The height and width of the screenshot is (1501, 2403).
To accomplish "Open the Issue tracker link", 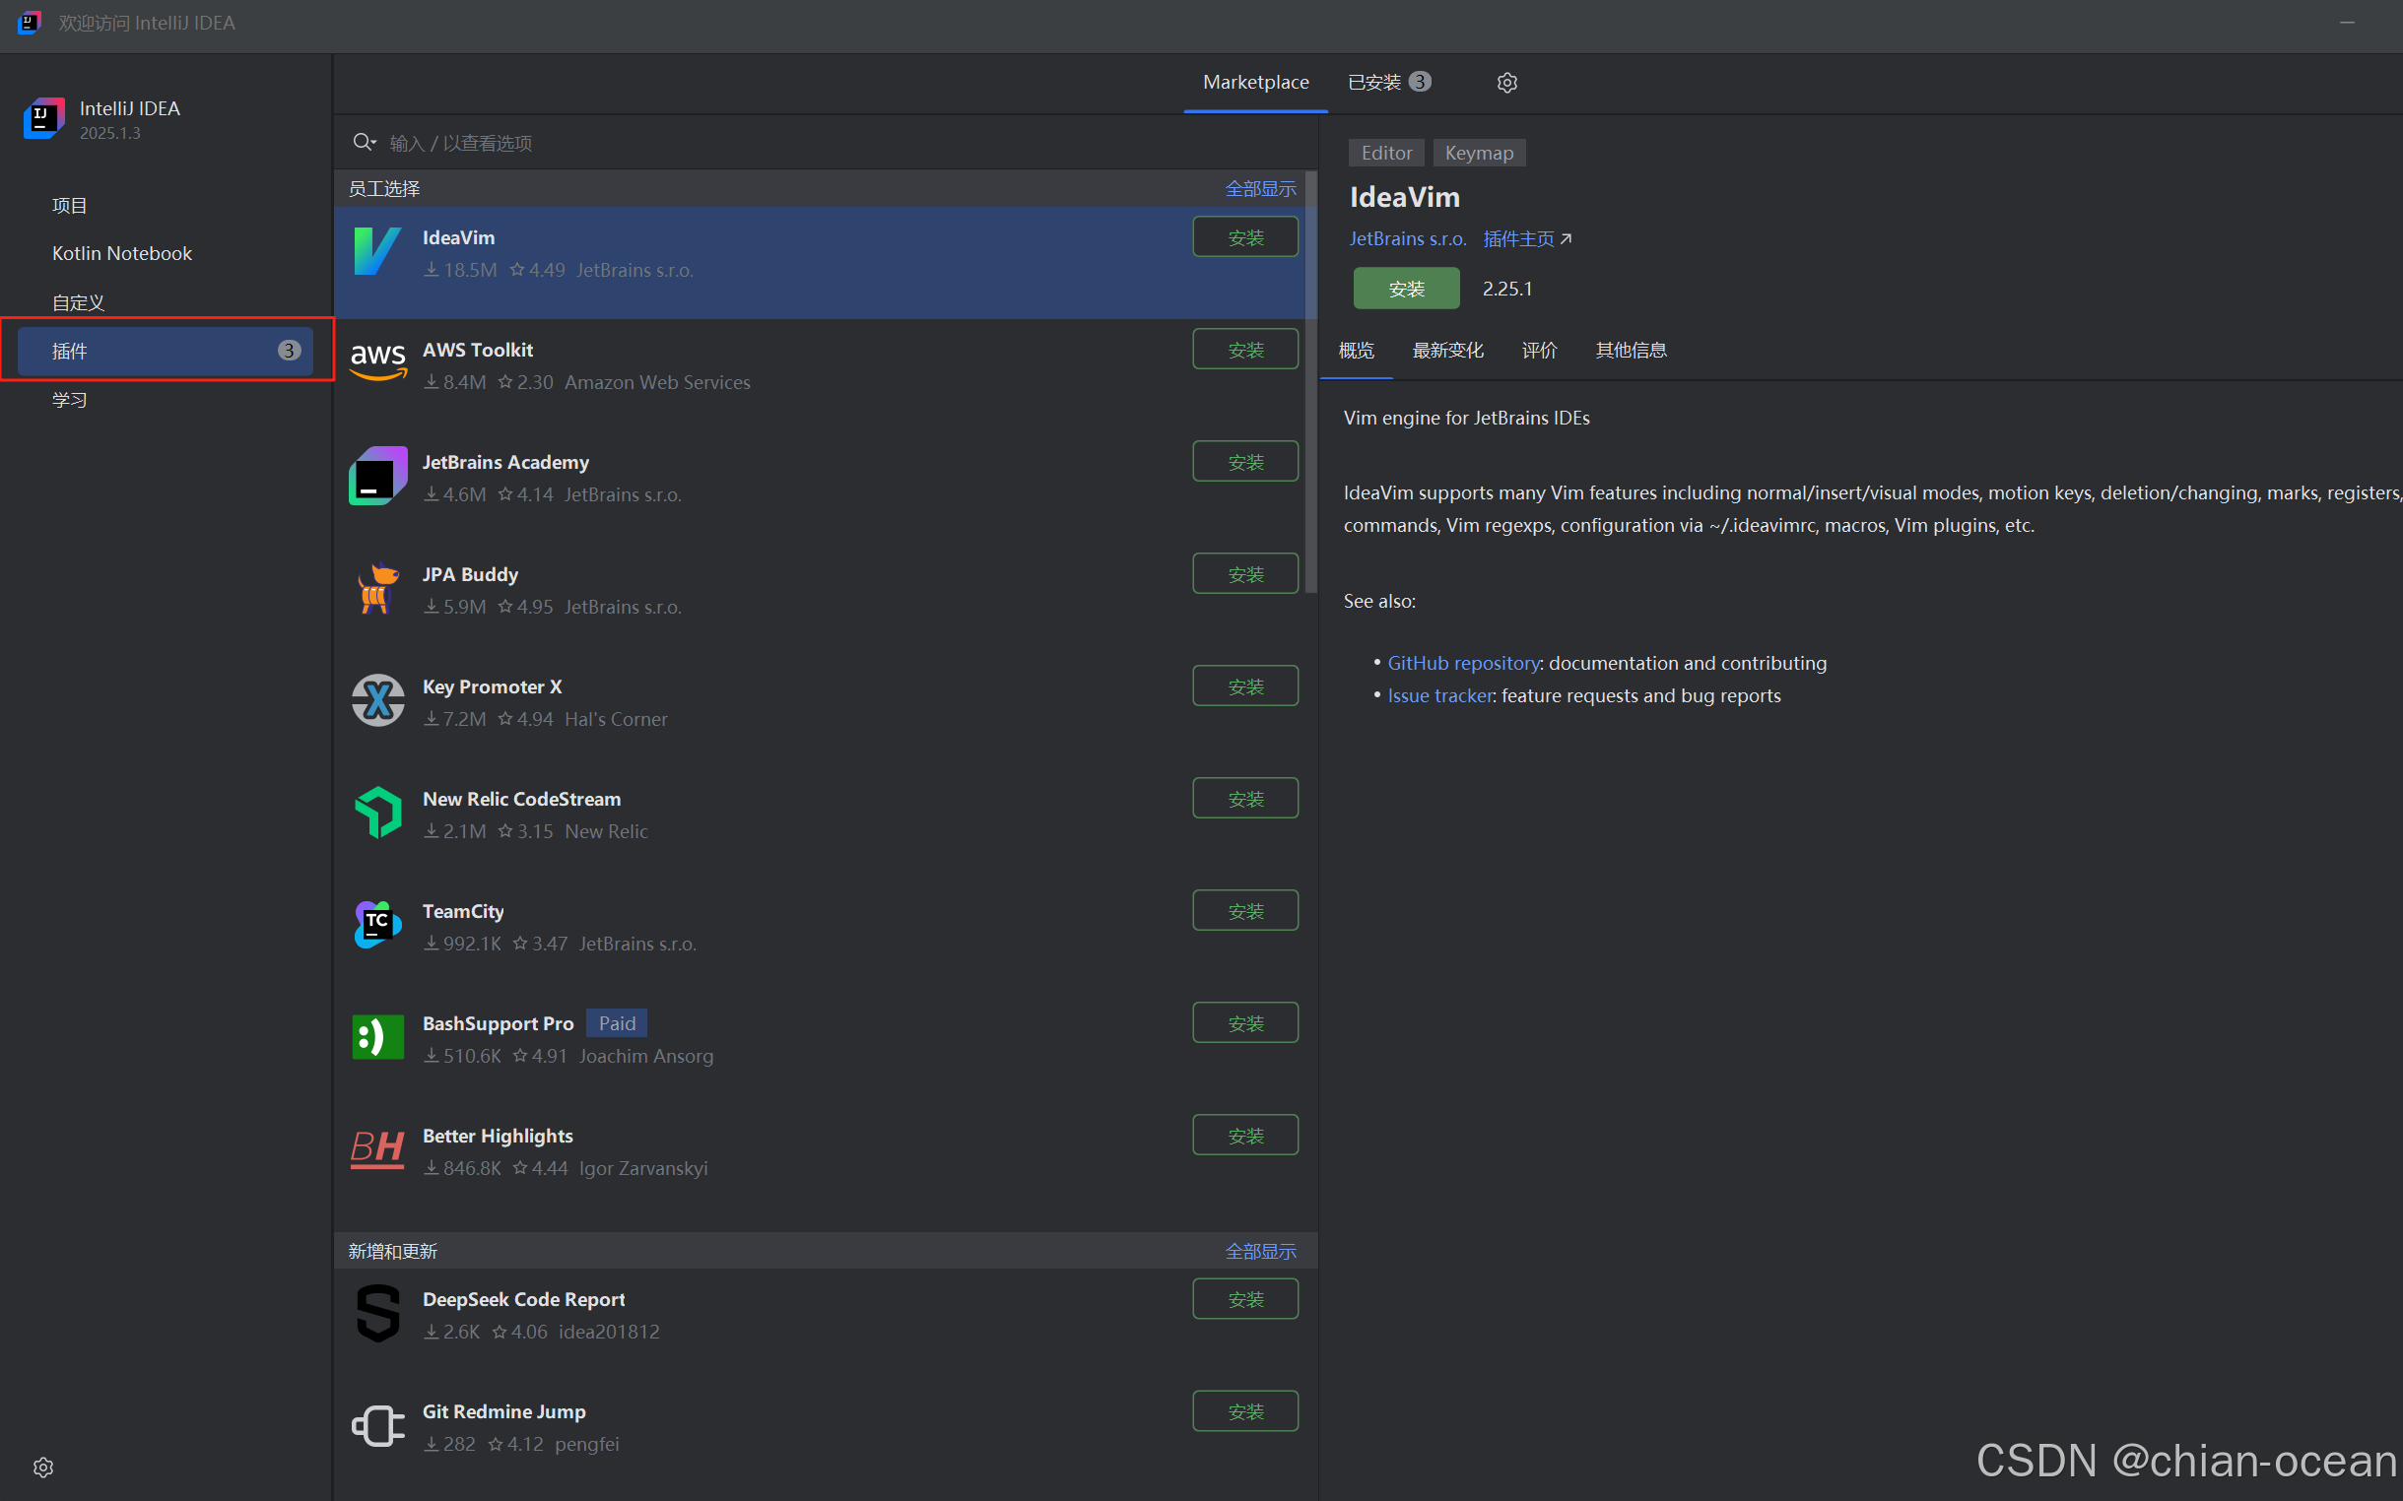I will [1439, 696].
